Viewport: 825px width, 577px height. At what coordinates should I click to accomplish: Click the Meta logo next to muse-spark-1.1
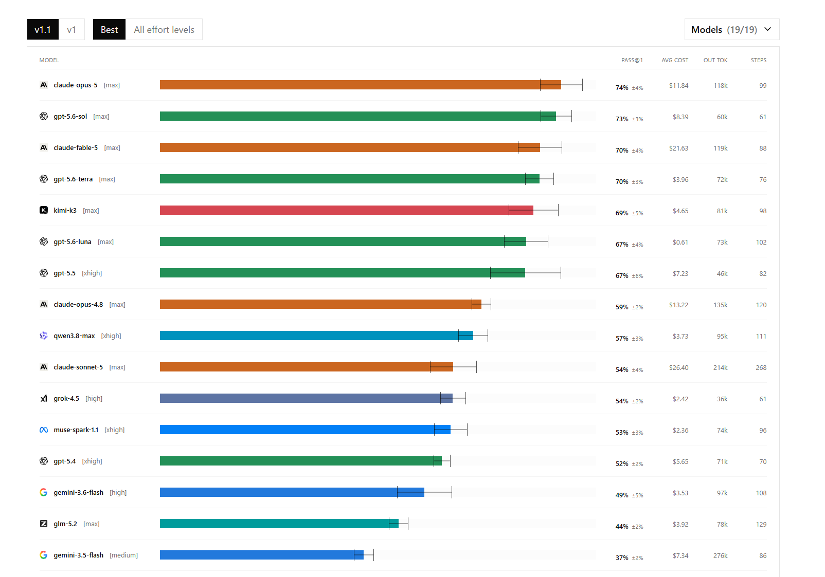tap(44, 430)
